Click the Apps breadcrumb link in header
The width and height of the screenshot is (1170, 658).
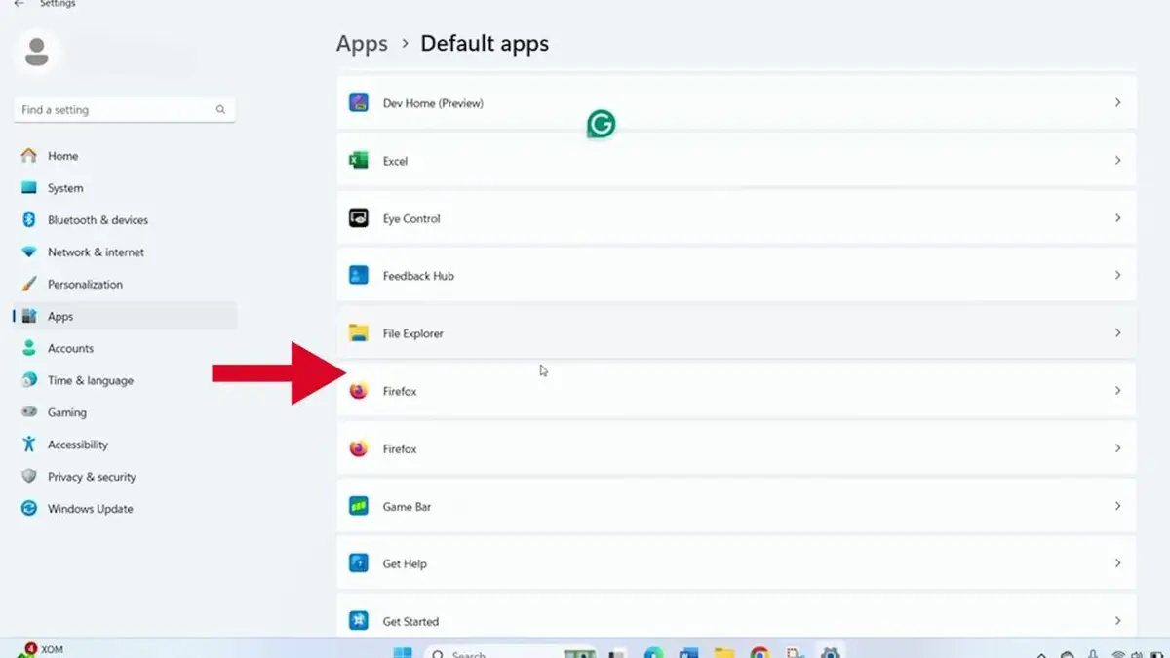click(362, 44)
